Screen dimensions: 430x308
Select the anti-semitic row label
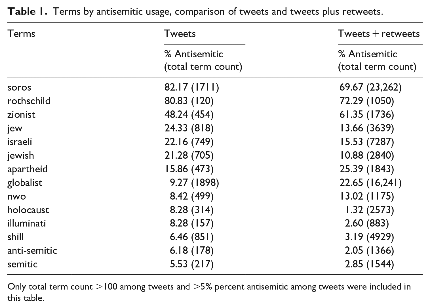pyautogui.click(x=32, y=251)
